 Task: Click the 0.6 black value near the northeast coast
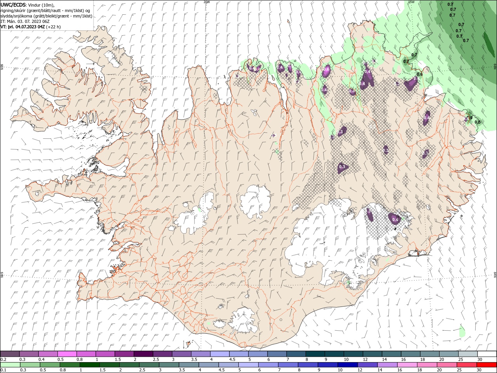pyautogui.click(x=420, y=74)
